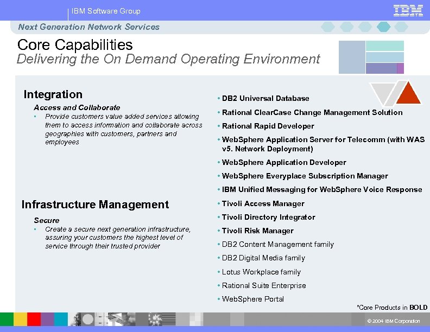Click the 'IBM Software Group' header text

pos(106,11)
